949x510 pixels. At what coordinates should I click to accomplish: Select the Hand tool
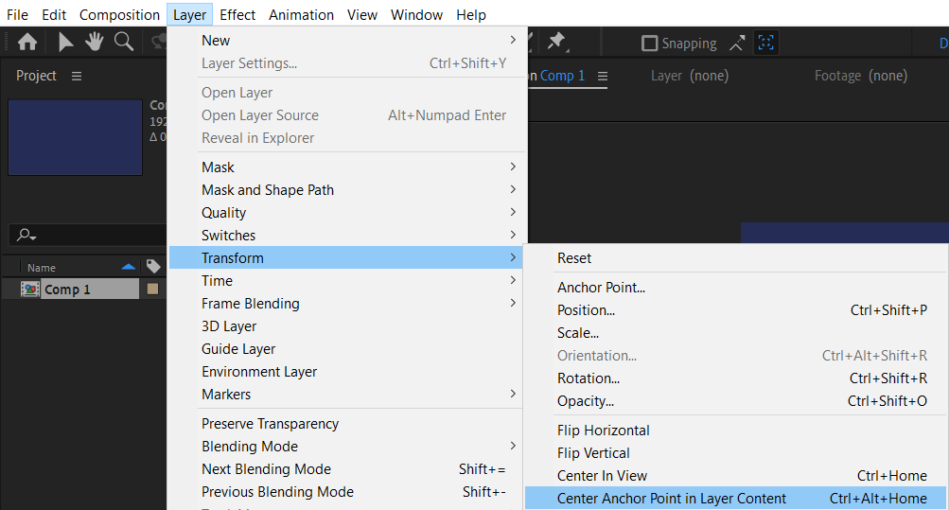click(94, 42)
